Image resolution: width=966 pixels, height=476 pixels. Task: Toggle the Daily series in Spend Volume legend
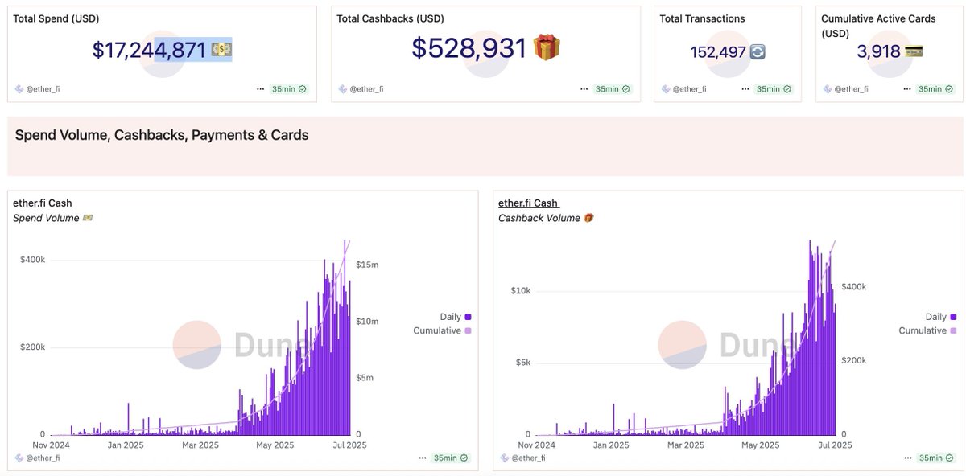point(455,317)
